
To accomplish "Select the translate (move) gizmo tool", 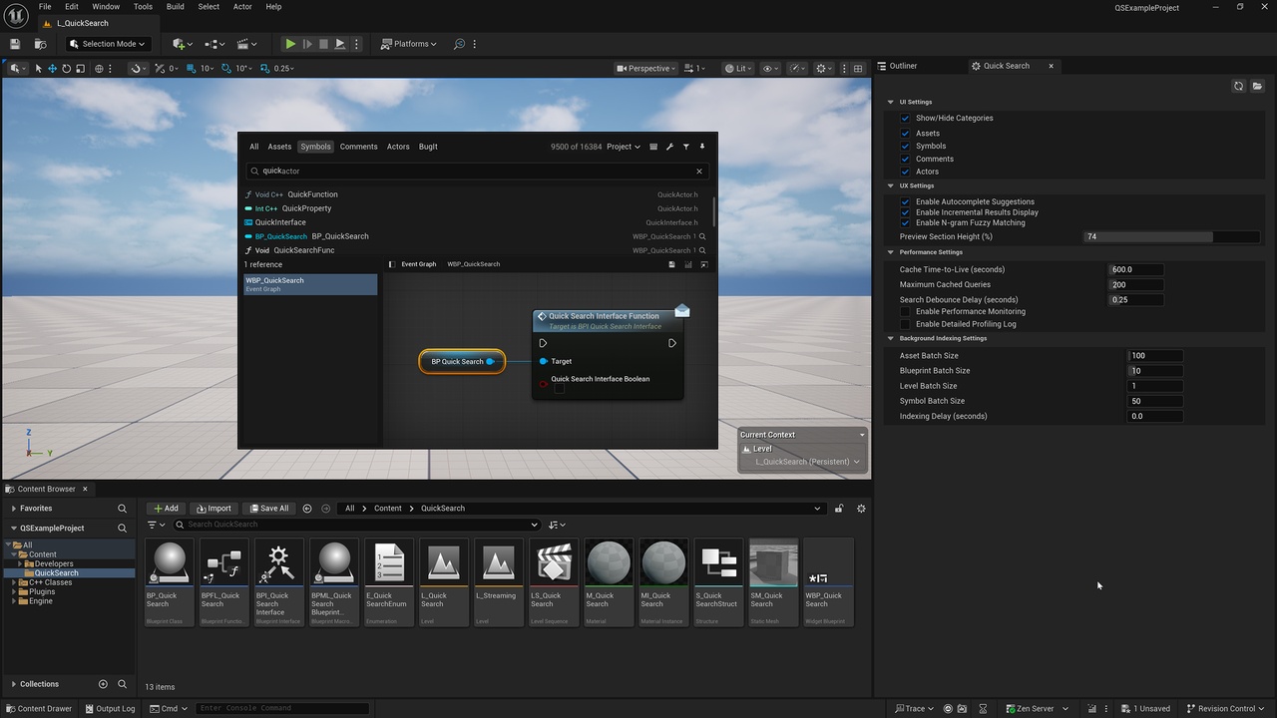I will pyautogui.click(x=52, y=69).
